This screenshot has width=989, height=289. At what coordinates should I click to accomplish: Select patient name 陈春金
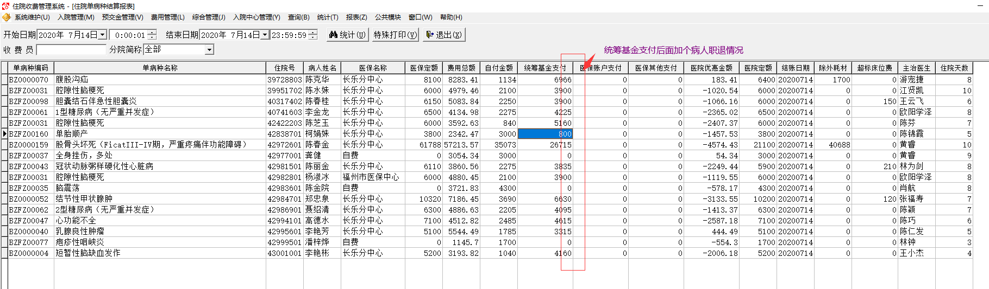click(x=322, y=145)
